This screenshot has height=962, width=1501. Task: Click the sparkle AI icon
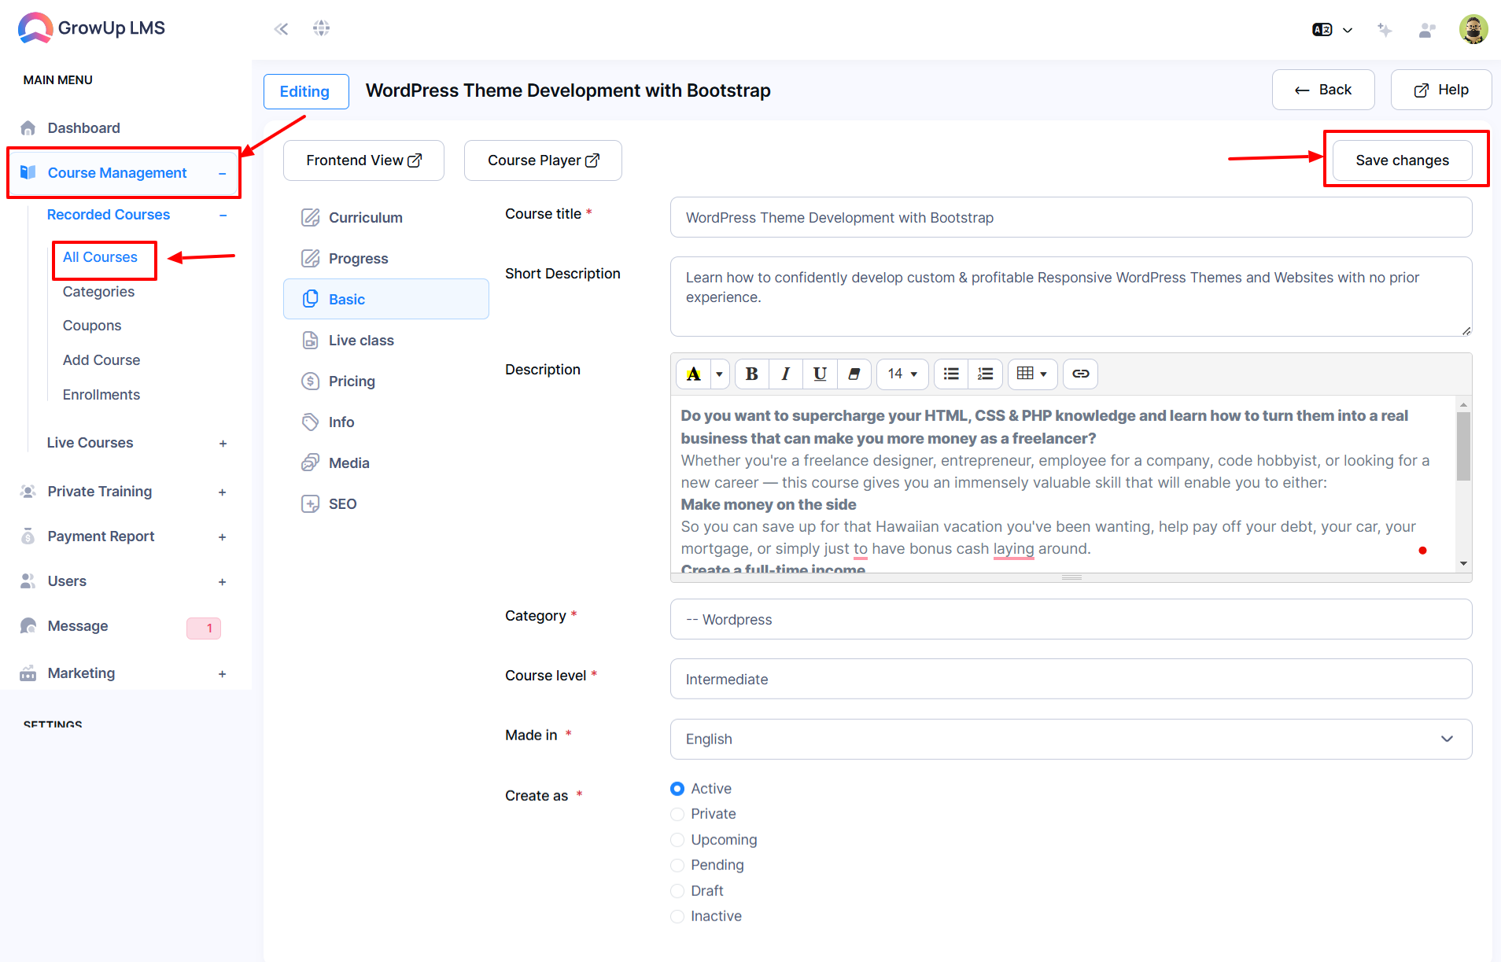pos(1385,30)
